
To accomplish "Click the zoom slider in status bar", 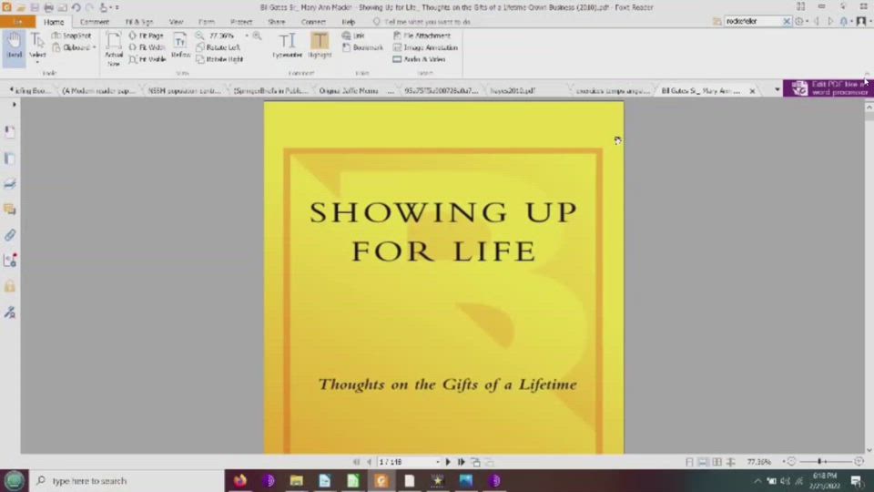I will 823,462.
